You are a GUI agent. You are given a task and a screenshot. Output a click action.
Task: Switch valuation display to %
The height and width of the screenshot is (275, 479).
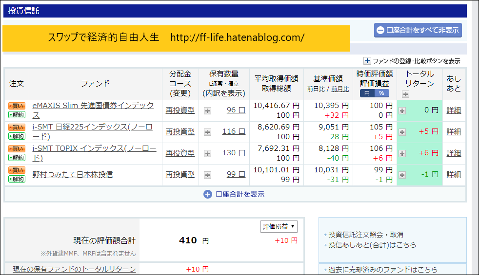(x=381, y=93)
